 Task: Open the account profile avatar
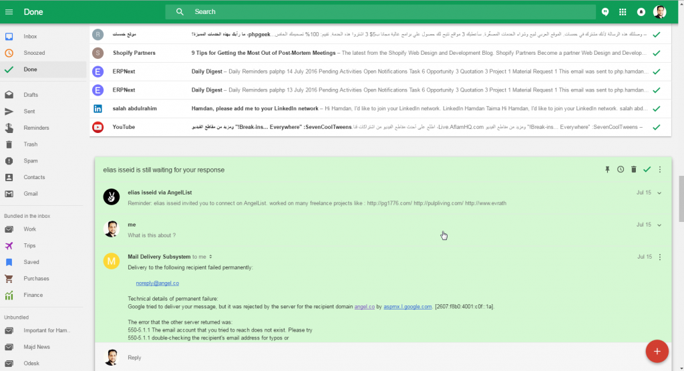pyautogui.click(x=659, y=12)
